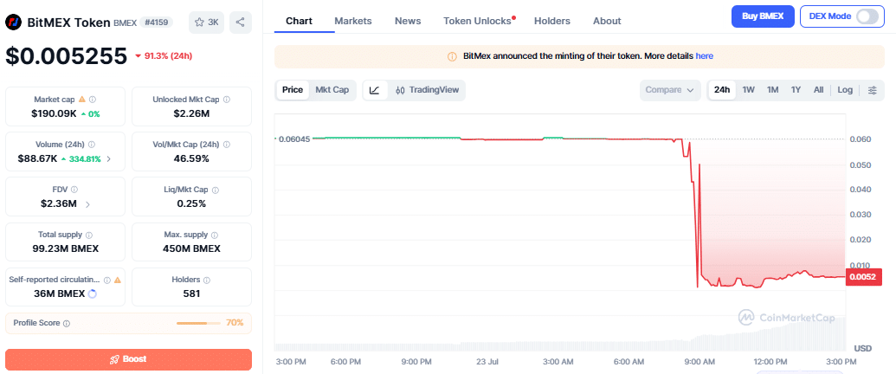Image resolution: width=896 pixels, height=374 pixels.
Task: Click circulating supply warning triangle icon
Action: pos(117,280)
